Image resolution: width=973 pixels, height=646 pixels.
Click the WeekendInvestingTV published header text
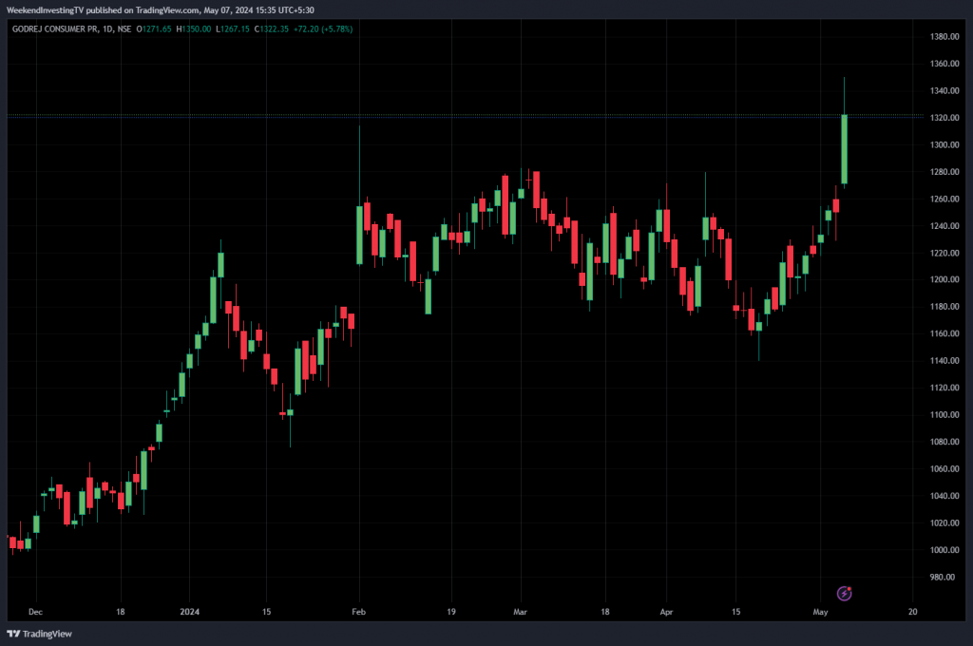pyautogui.click(x=160, y=9)
